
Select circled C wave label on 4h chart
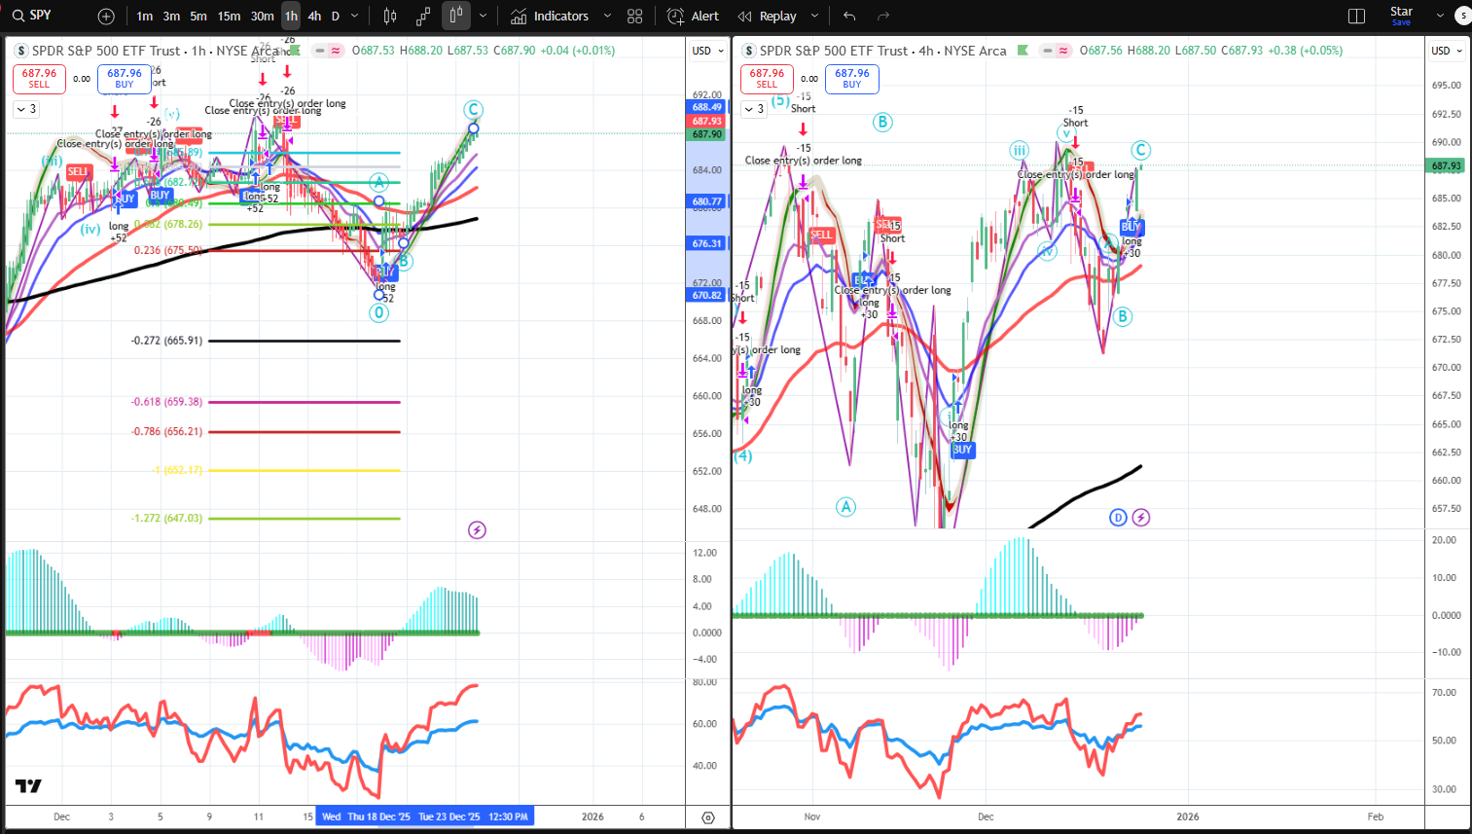pyautogui.click(x=1141, y=150)
